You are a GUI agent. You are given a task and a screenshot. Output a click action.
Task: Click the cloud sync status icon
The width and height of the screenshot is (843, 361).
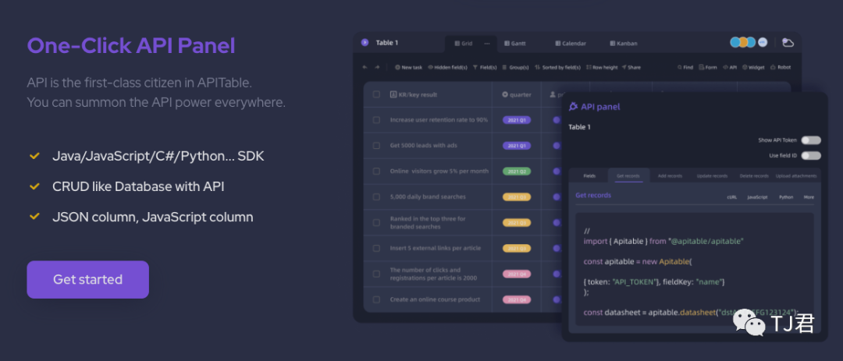pos(788,42)
